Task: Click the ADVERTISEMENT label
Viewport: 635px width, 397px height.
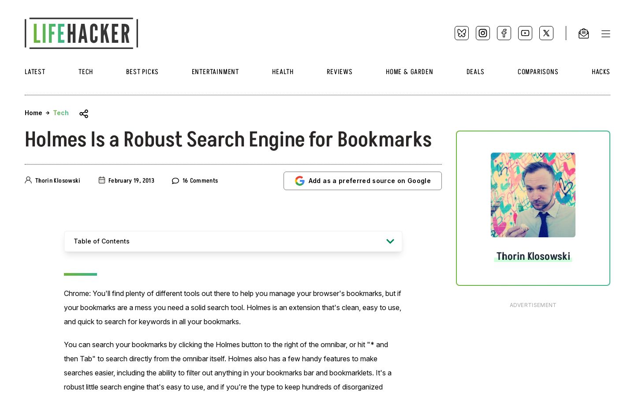Action: (x=533, y=305)
